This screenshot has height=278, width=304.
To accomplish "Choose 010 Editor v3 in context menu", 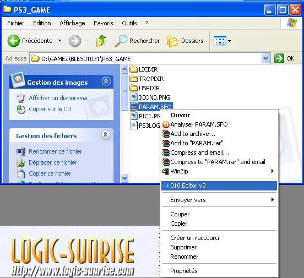I will (x=219, y=186).
